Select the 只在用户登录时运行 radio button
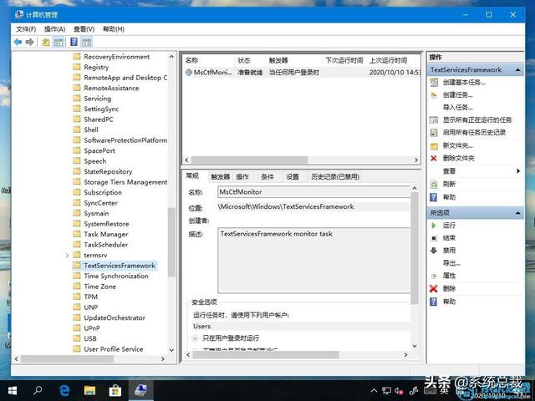Image resolution: width=535 pixels, height=401 pixels. (195, 338)
